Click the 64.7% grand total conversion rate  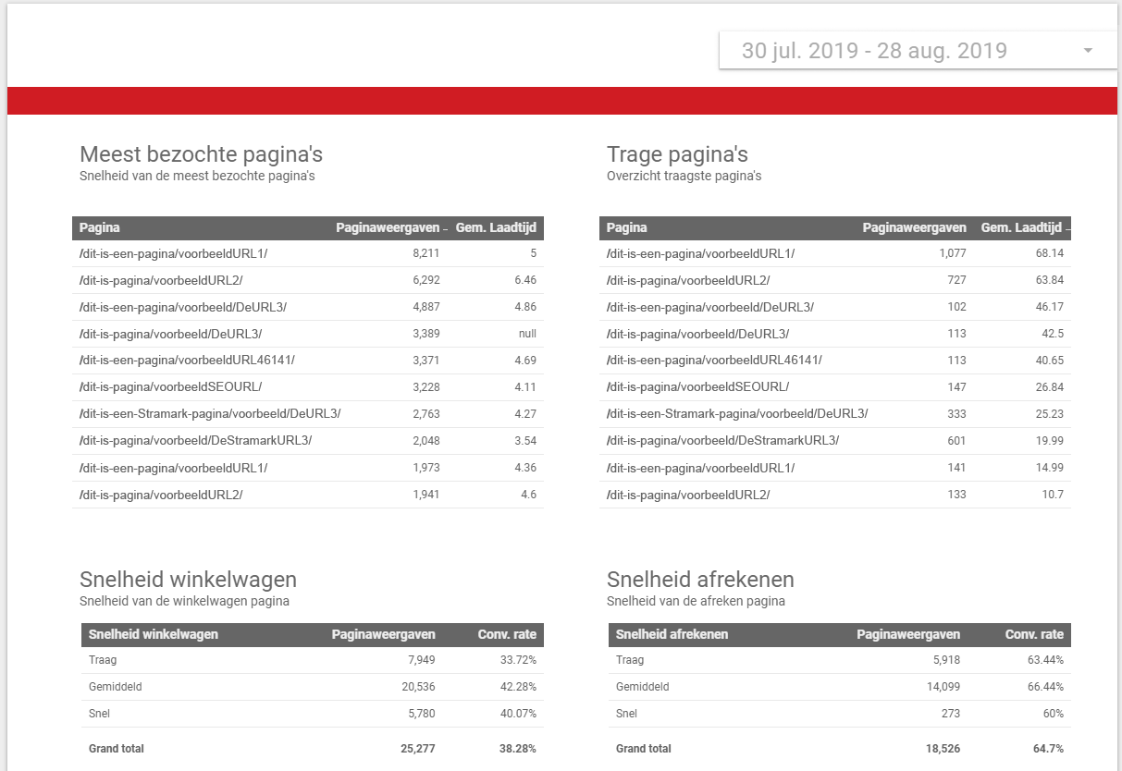coord(1048,749)
